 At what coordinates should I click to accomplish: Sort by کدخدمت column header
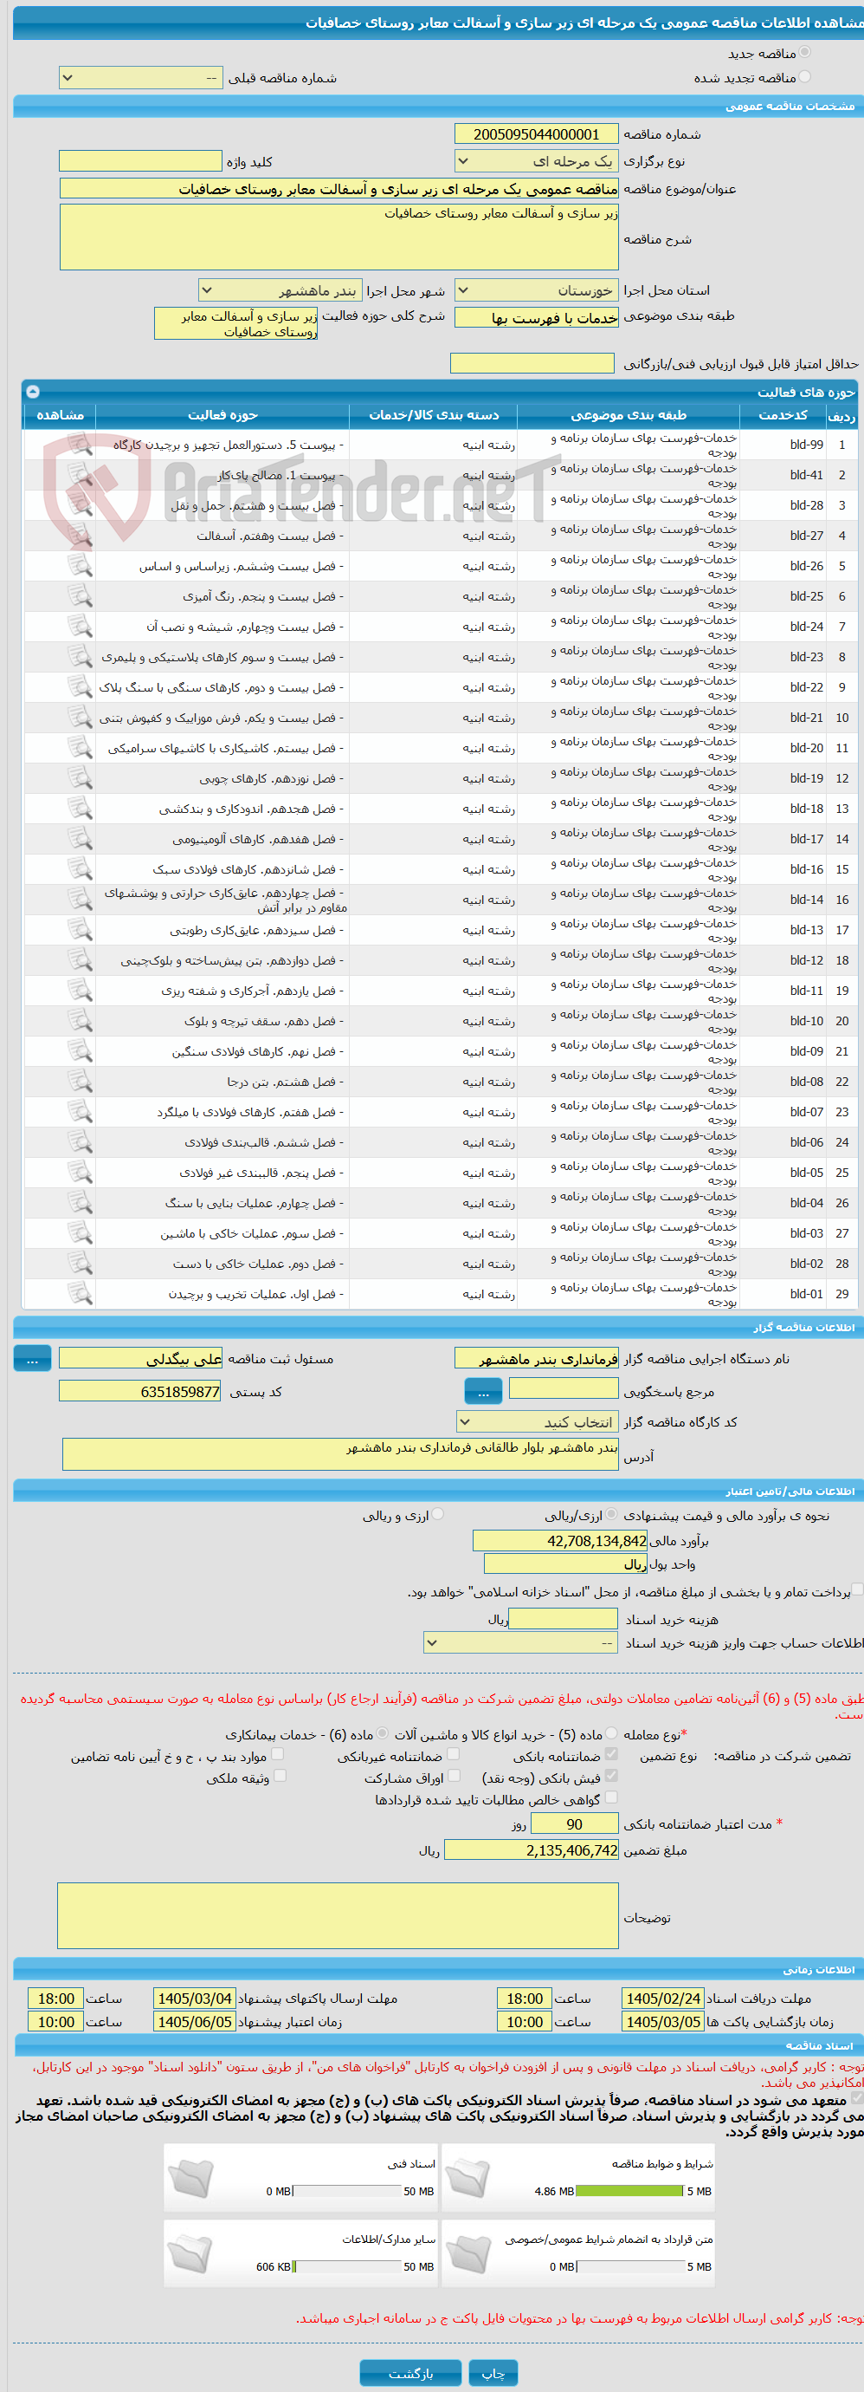click(783, 415)
